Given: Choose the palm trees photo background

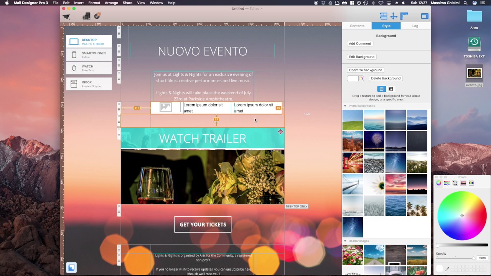Looking at the screenshot, I should (x=417, y=206).
